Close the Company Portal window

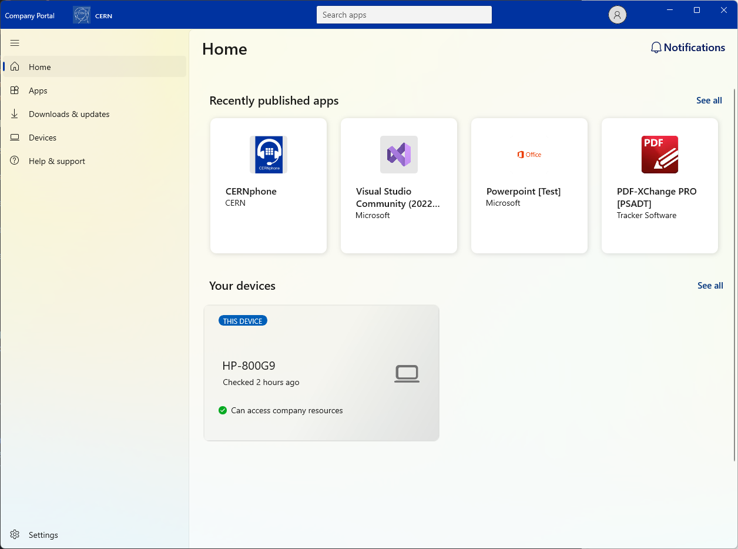[724, 10]
